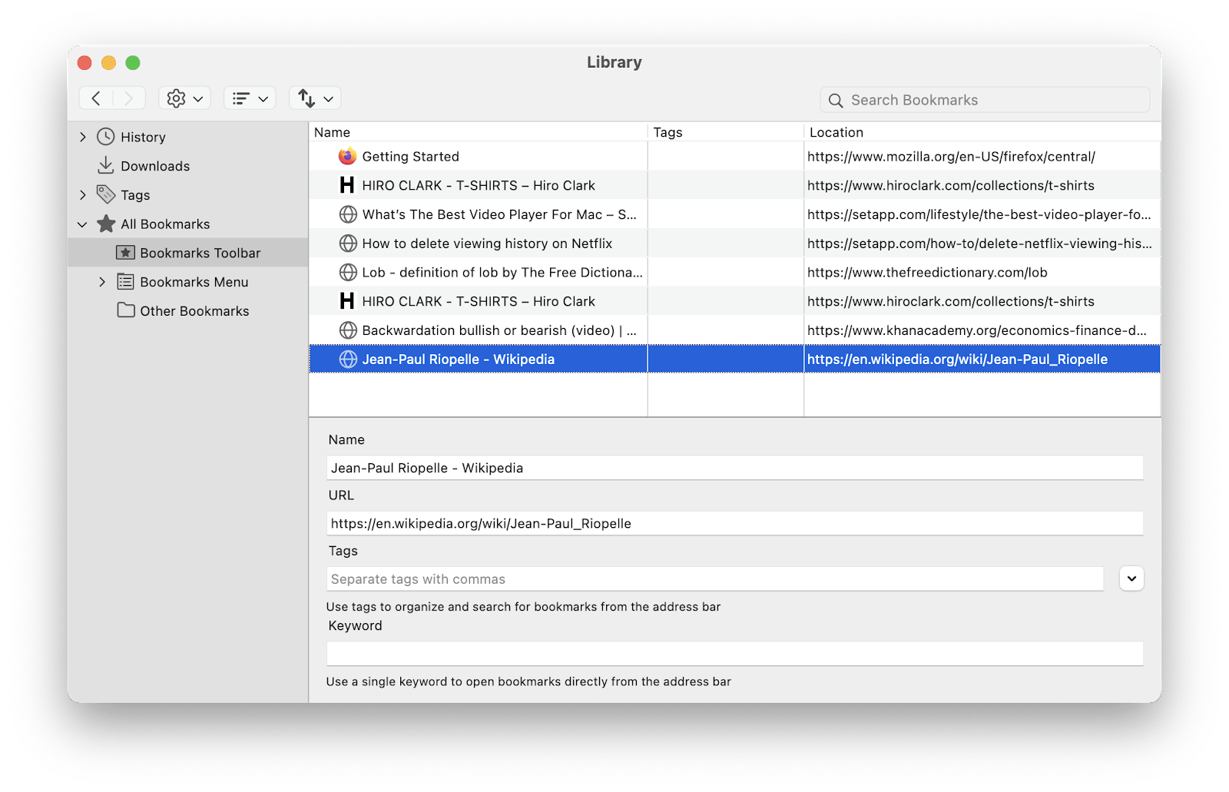Click the Tags label icon in sidebar
Viewport: 1229px width, 792px height.
(x=104, y=194)
